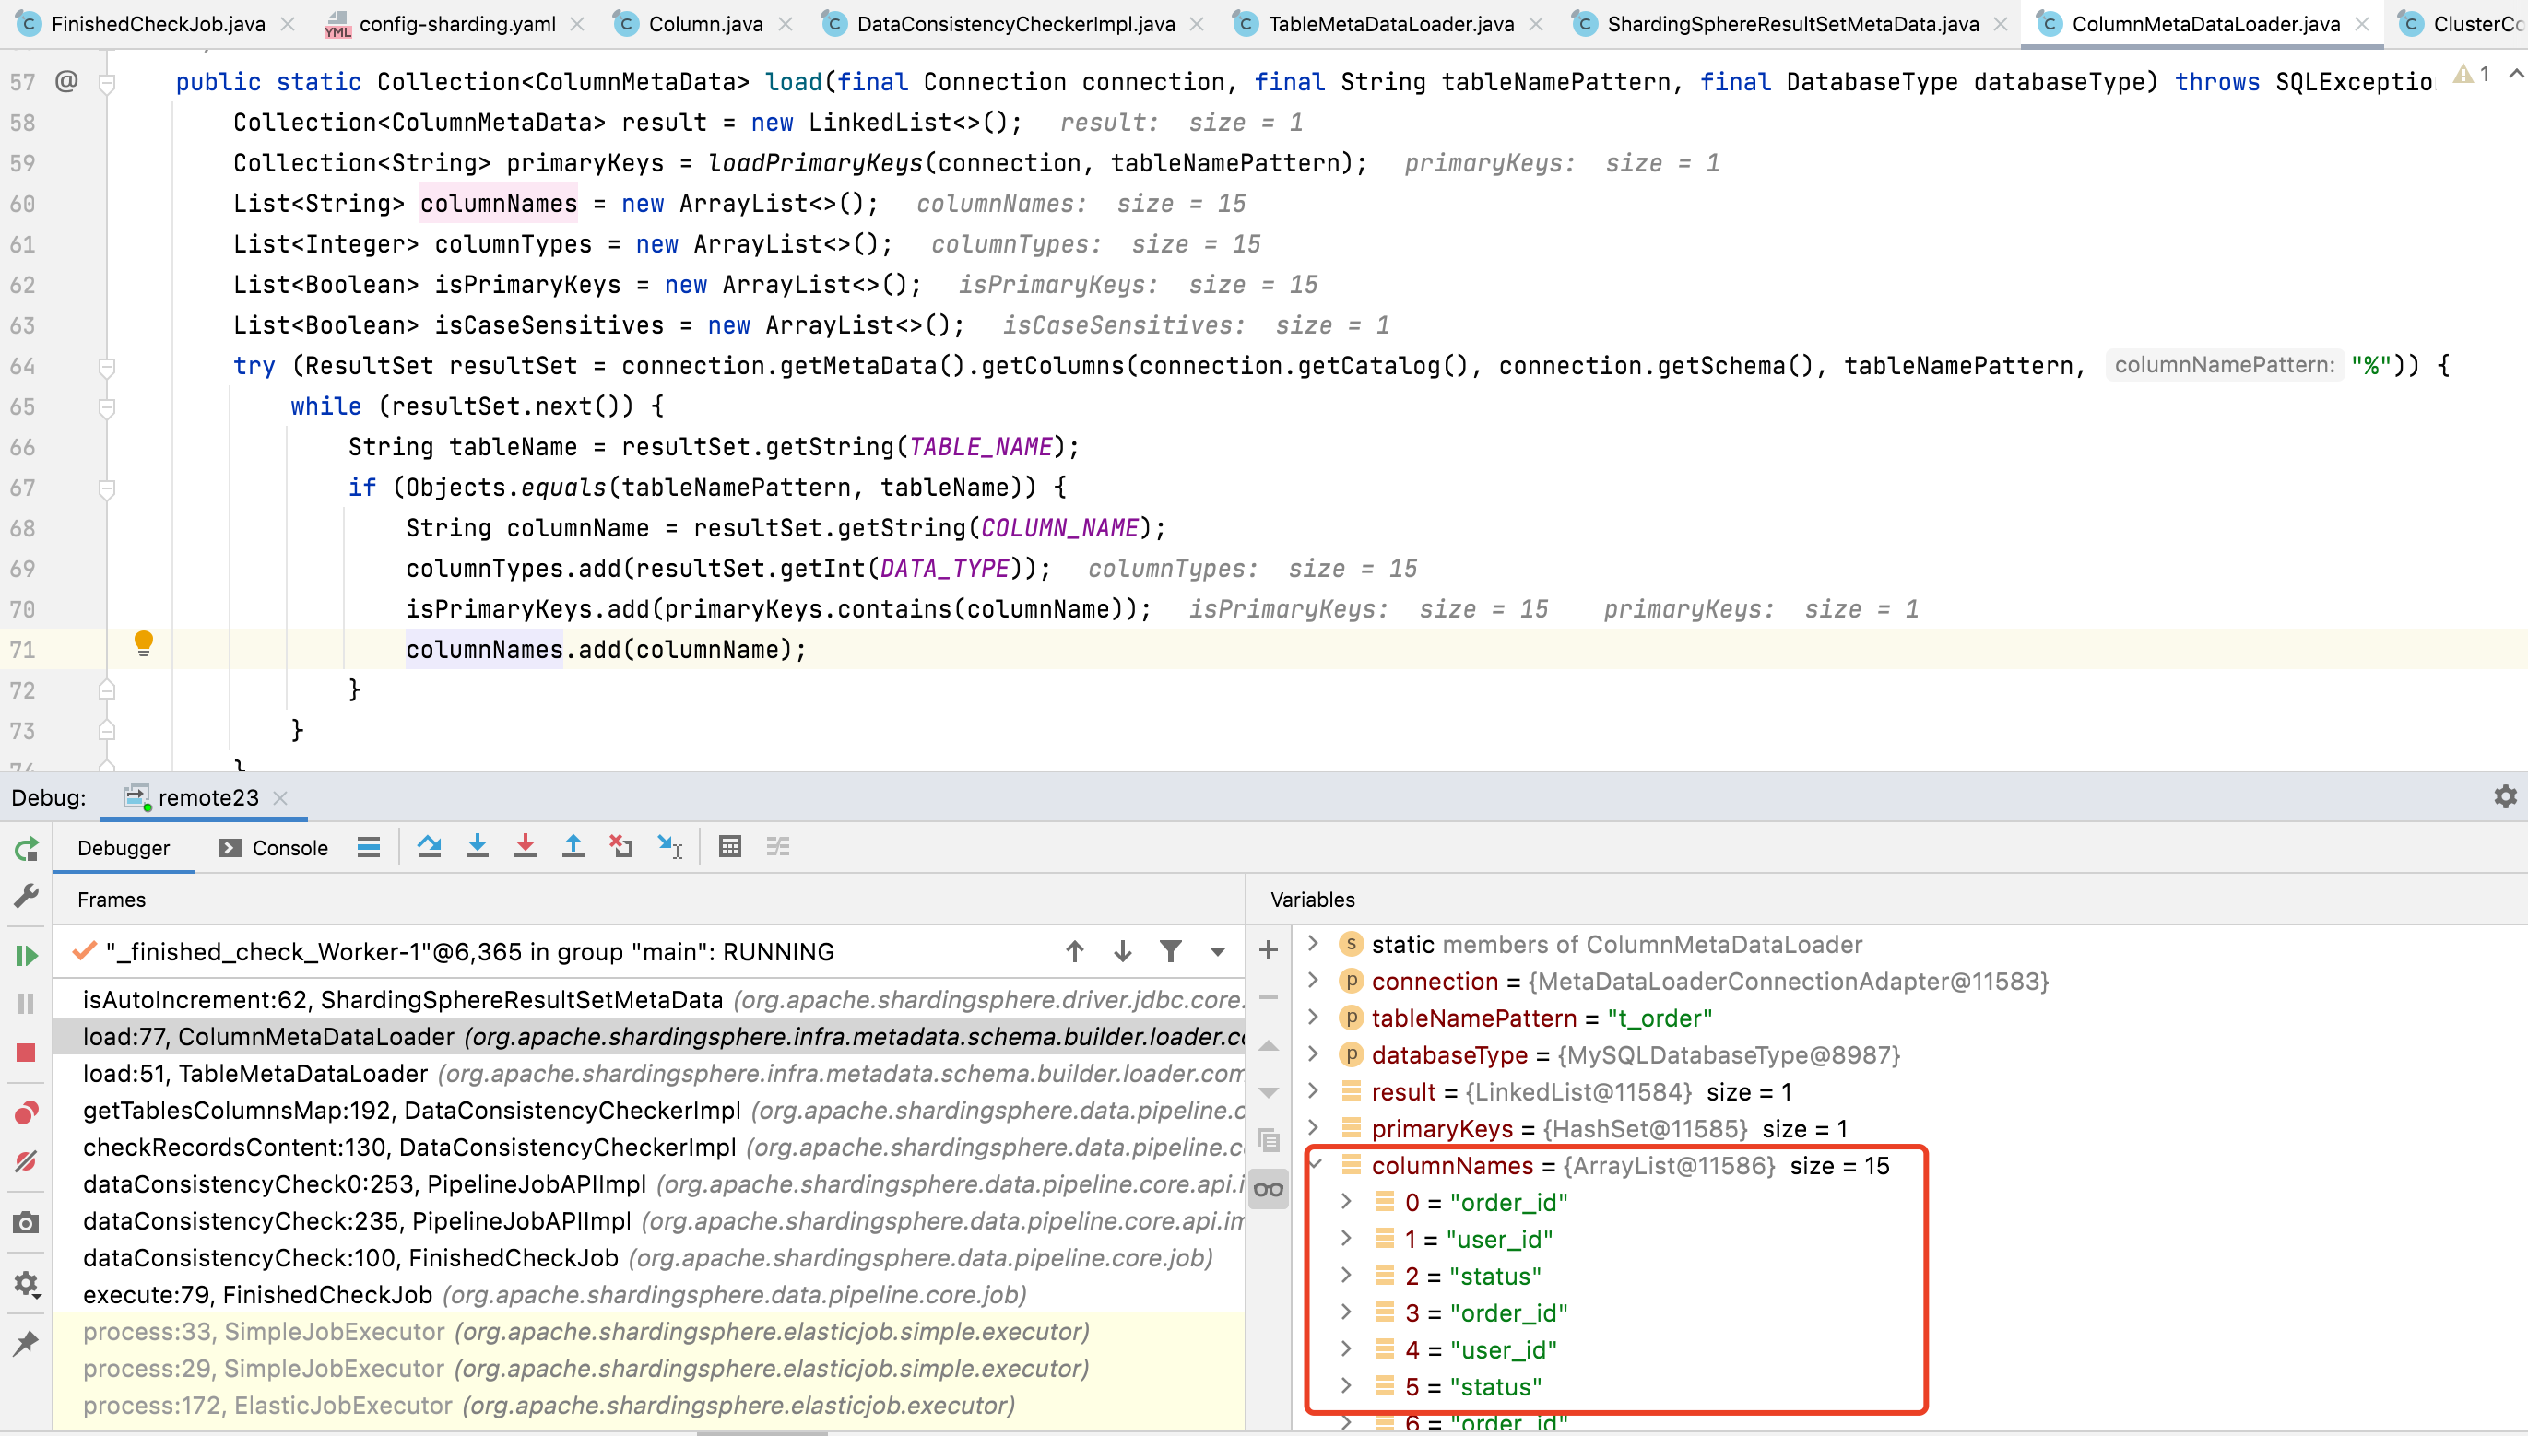This screenshot has width=2528, height=1436.
Task: Open the View Breakpoints dialog
Action: tap(27, 1112)
